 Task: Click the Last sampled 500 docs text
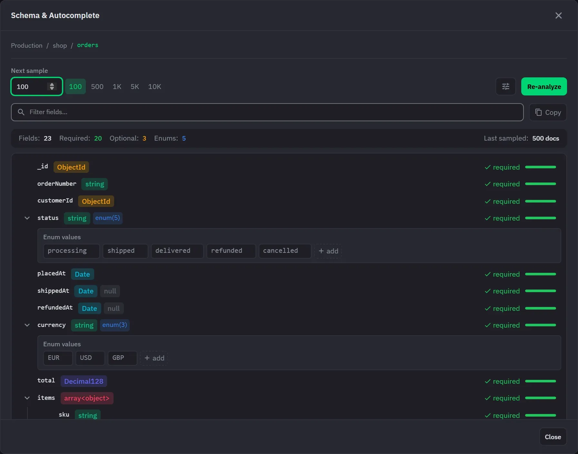tap(522, 138)
